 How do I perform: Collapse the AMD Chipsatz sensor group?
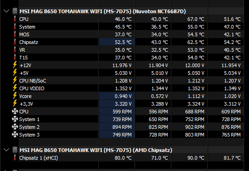pos(6,150)
